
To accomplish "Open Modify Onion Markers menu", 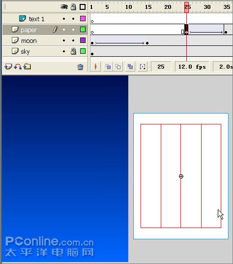I will pyautogui.click(x=143, y=67).
